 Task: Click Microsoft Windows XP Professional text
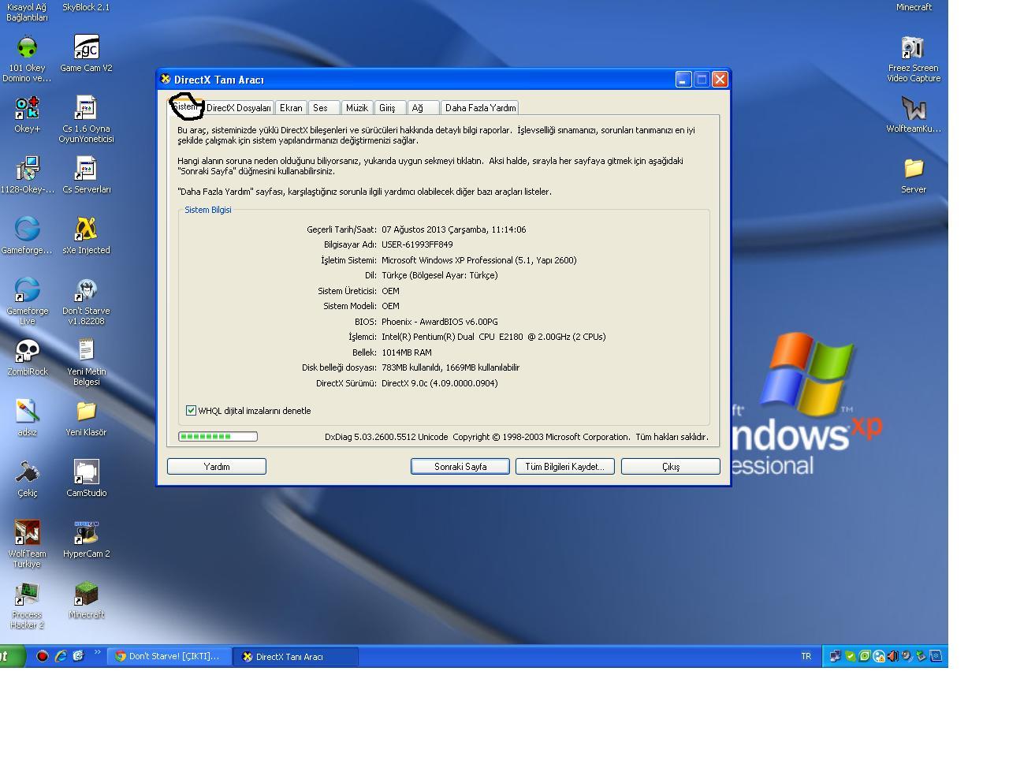coord(479,260)
